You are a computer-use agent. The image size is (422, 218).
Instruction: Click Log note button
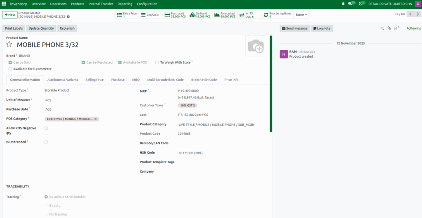pos(322,28)
